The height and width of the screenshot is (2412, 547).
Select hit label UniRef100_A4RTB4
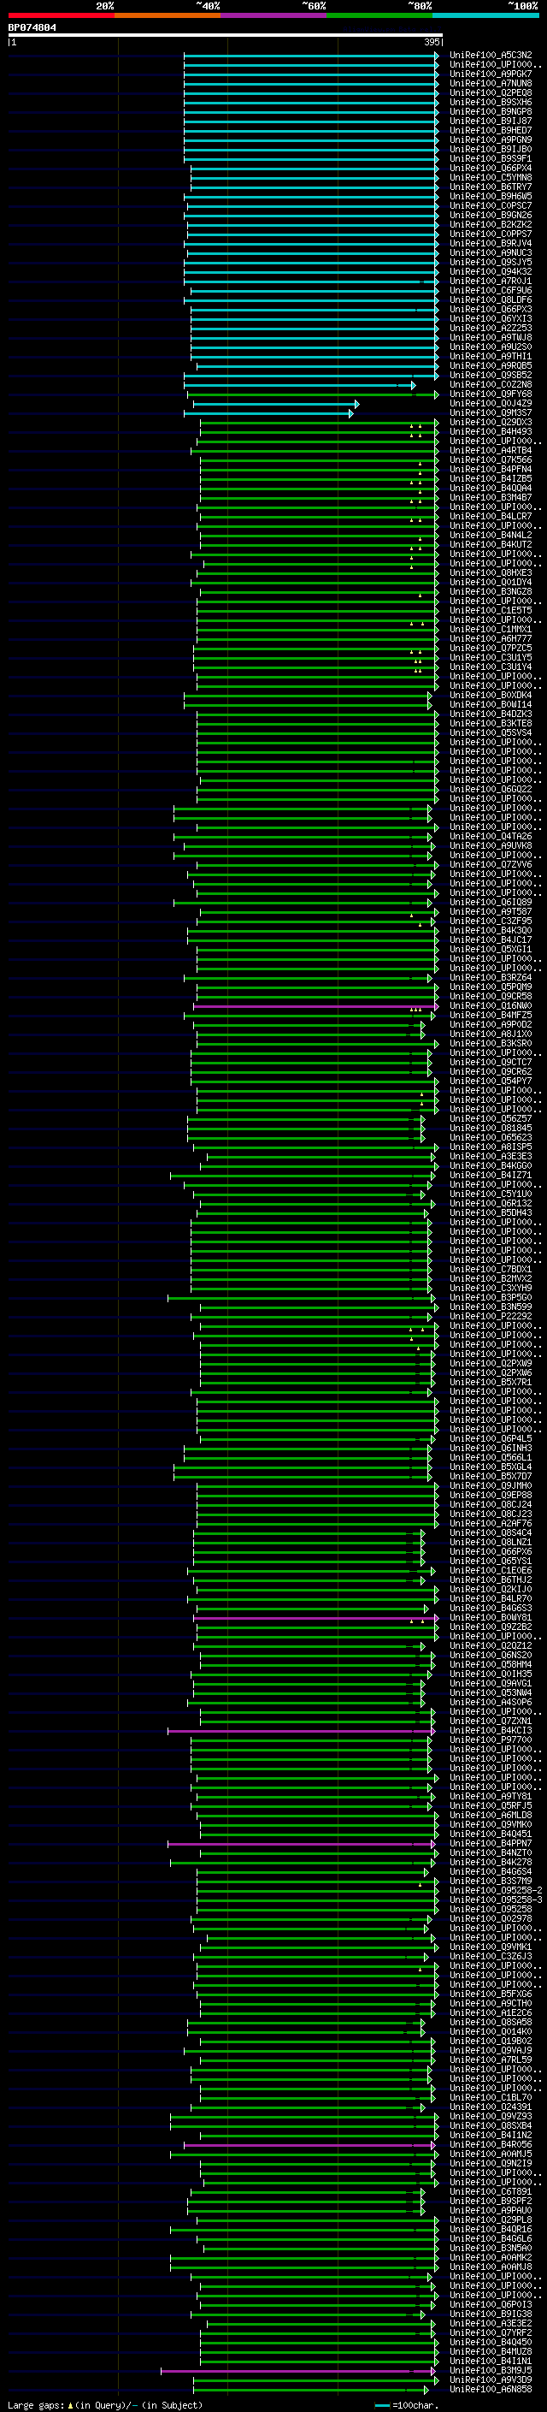coord(491,450)
